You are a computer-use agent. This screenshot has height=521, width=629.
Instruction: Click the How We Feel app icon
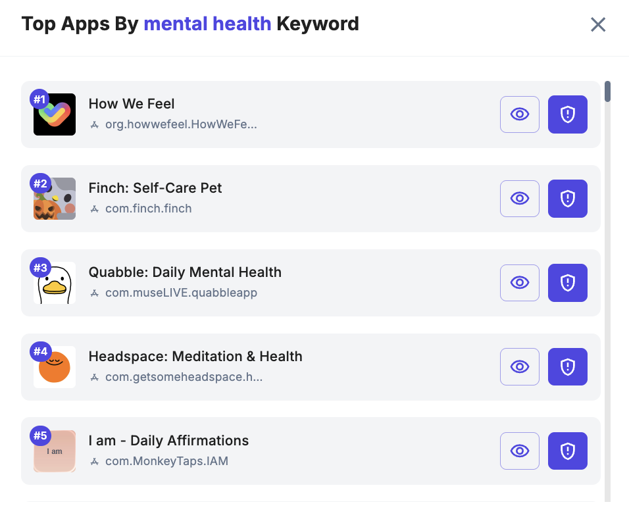tap(55, 114)
